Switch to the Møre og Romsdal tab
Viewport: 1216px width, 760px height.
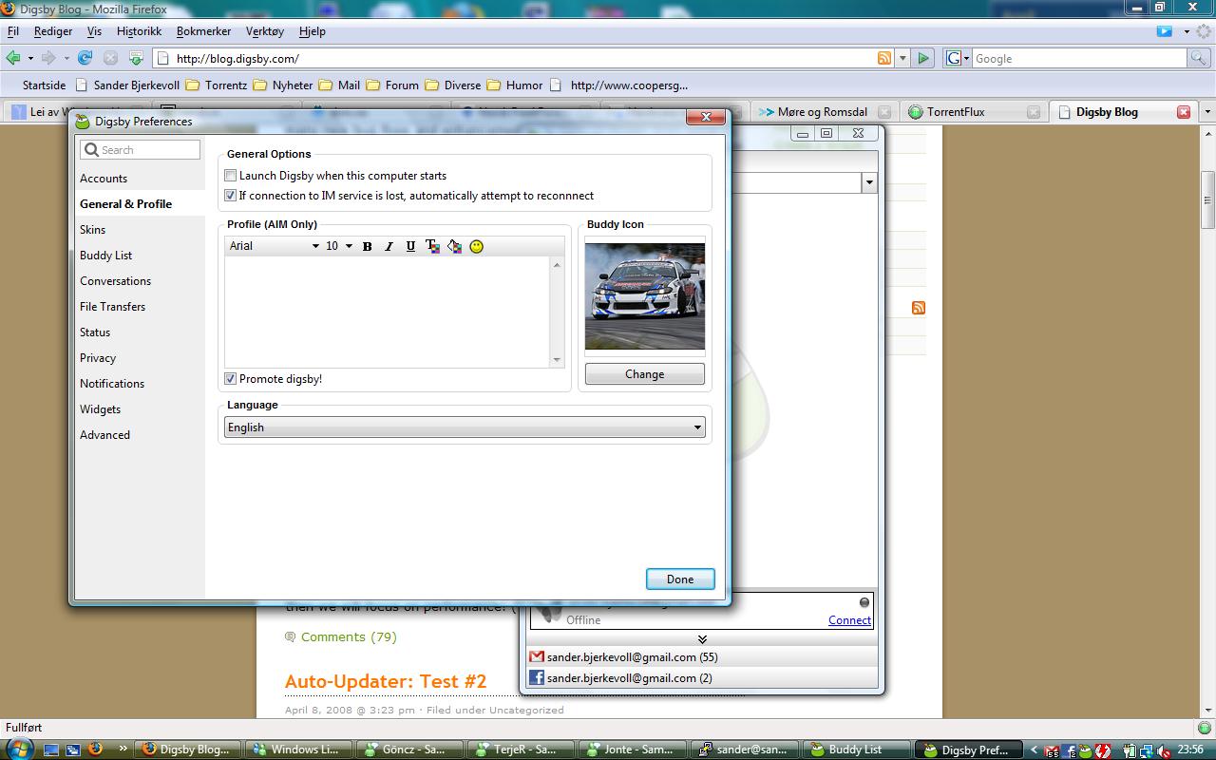click(x=823, y=112)
